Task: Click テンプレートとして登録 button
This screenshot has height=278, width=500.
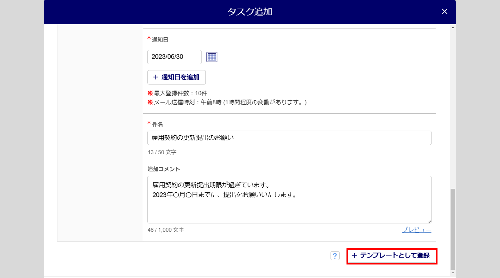Action: [391, 256]
